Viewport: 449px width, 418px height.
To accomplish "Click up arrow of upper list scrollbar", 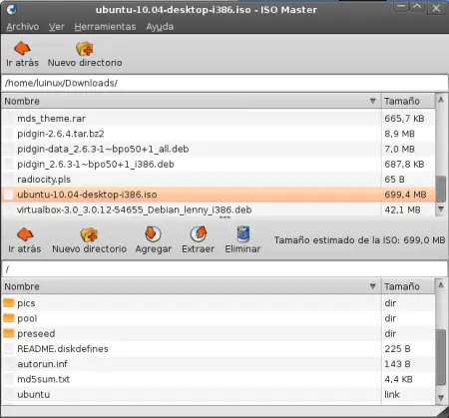I will click(x=441, y=100).
